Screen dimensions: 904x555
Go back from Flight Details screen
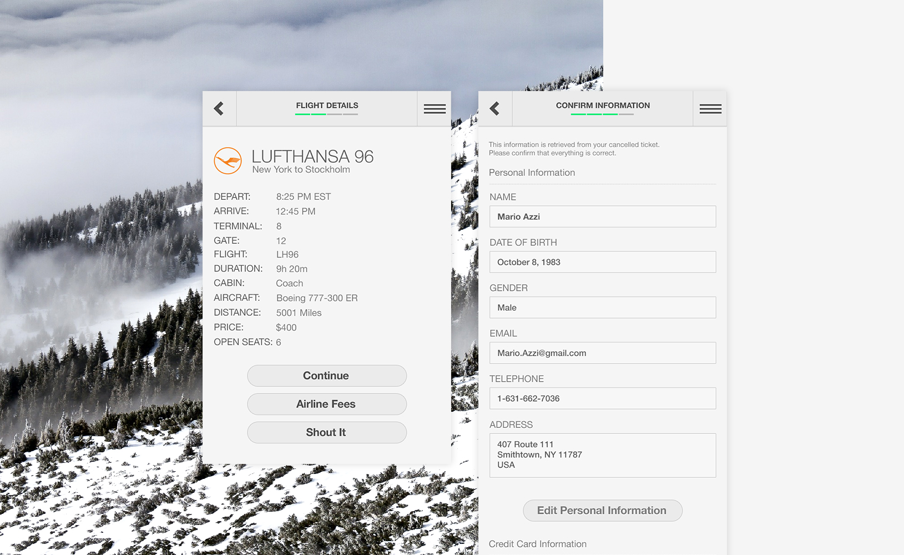coord(219,109)
